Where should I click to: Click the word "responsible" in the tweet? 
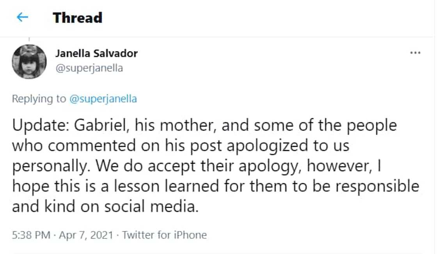(x=375, y=186)
